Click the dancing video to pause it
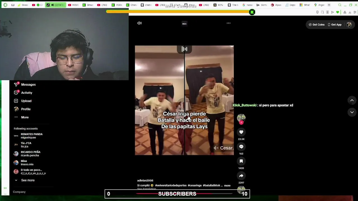Viewport: 358px width, 201px height. click(x=184, y=100)
